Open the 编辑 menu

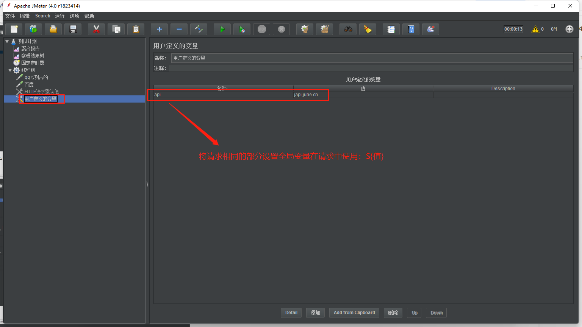point(25,16)
